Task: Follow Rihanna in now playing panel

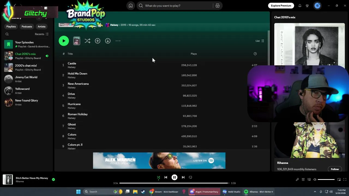Action: tap(335, 169)
